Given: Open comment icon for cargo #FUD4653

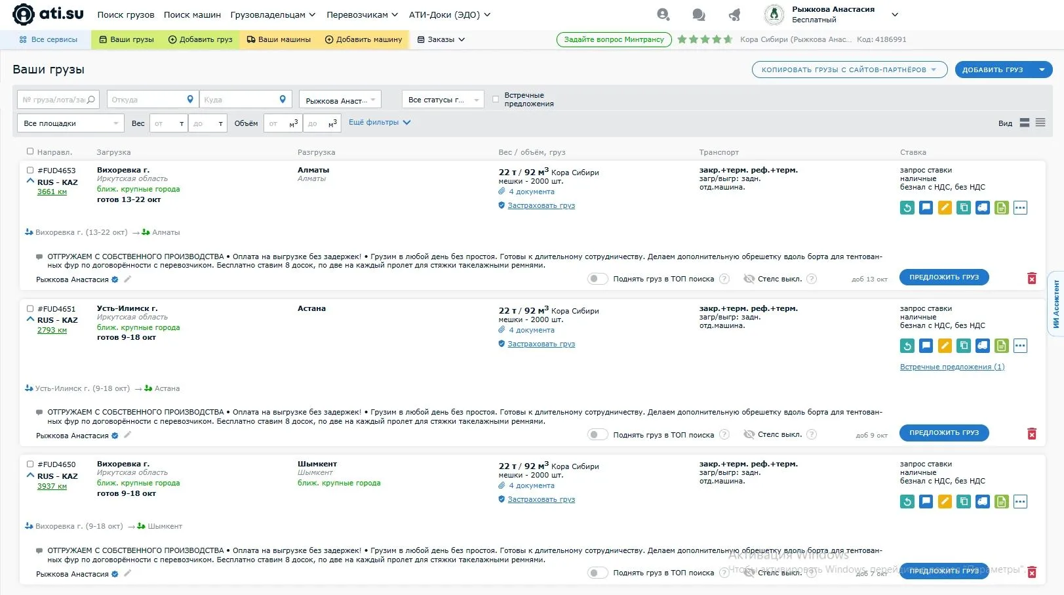Looking at the screenshot, I should 926,208.
